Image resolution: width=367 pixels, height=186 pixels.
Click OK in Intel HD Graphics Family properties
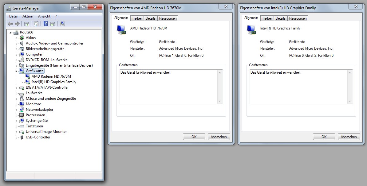point(324,137)
